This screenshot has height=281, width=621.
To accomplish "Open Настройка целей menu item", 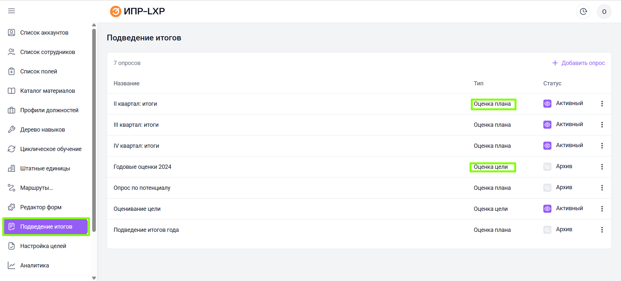I will pyautogui.click(x=43, y=246).
